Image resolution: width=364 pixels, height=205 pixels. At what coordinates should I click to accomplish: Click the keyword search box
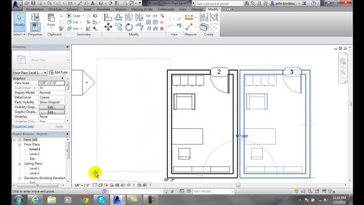pyautogui.click(x=219, y=4)
